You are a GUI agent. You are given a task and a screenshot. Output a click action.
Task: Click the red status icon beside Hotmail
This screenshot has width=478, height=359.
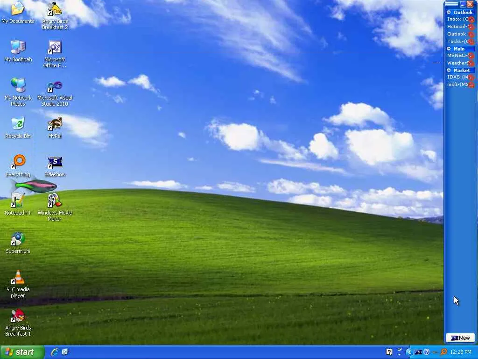[x=471, y=27]
